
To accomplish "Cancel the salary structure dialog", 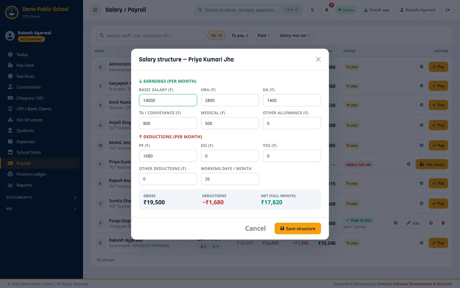I will tap(255, 228).
